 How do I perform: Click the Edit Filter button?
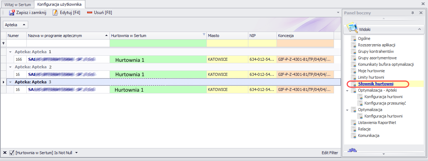330,153
